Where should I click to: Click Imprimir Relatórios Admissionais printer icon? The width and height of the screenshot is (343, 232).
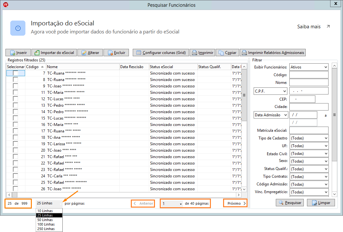(x=244, y=53)
